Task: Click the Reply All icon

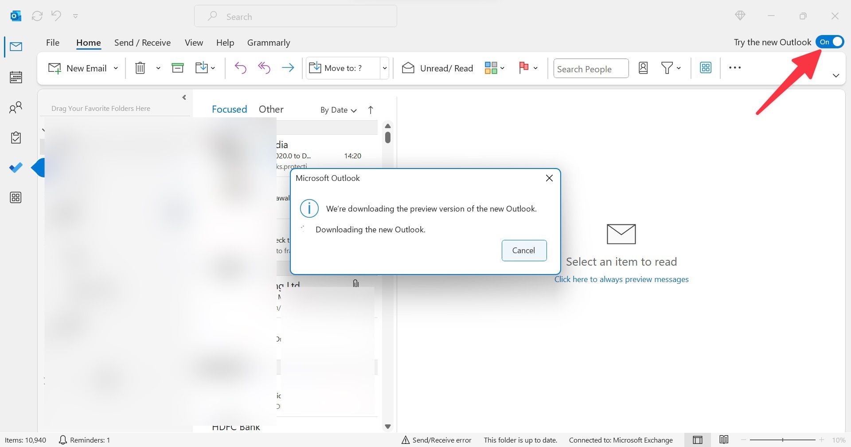Action: (264, 68)
